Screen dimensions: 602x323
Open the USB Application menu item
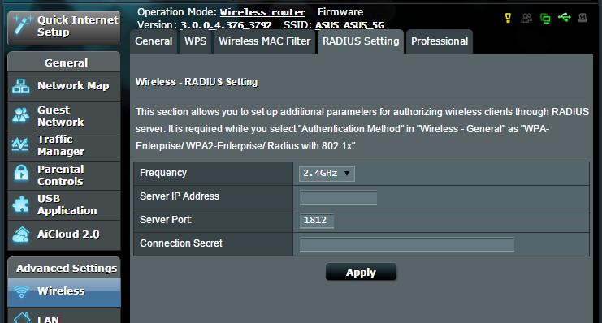[64, 205]
